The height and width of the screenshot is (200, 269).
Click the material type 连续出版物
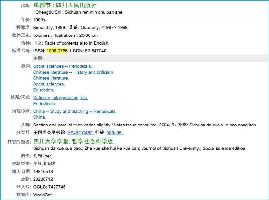pos(44,164)
